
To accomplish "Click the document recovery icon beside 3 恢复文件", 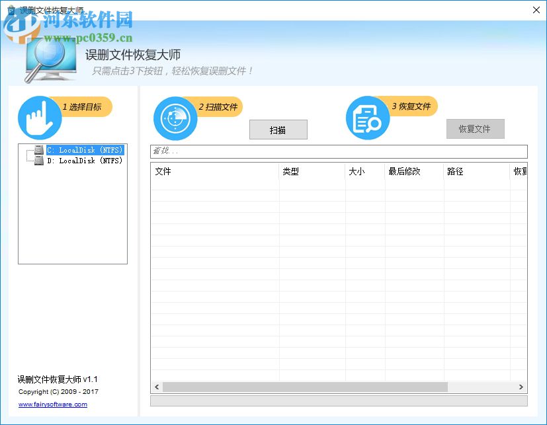I will (367, 118).
